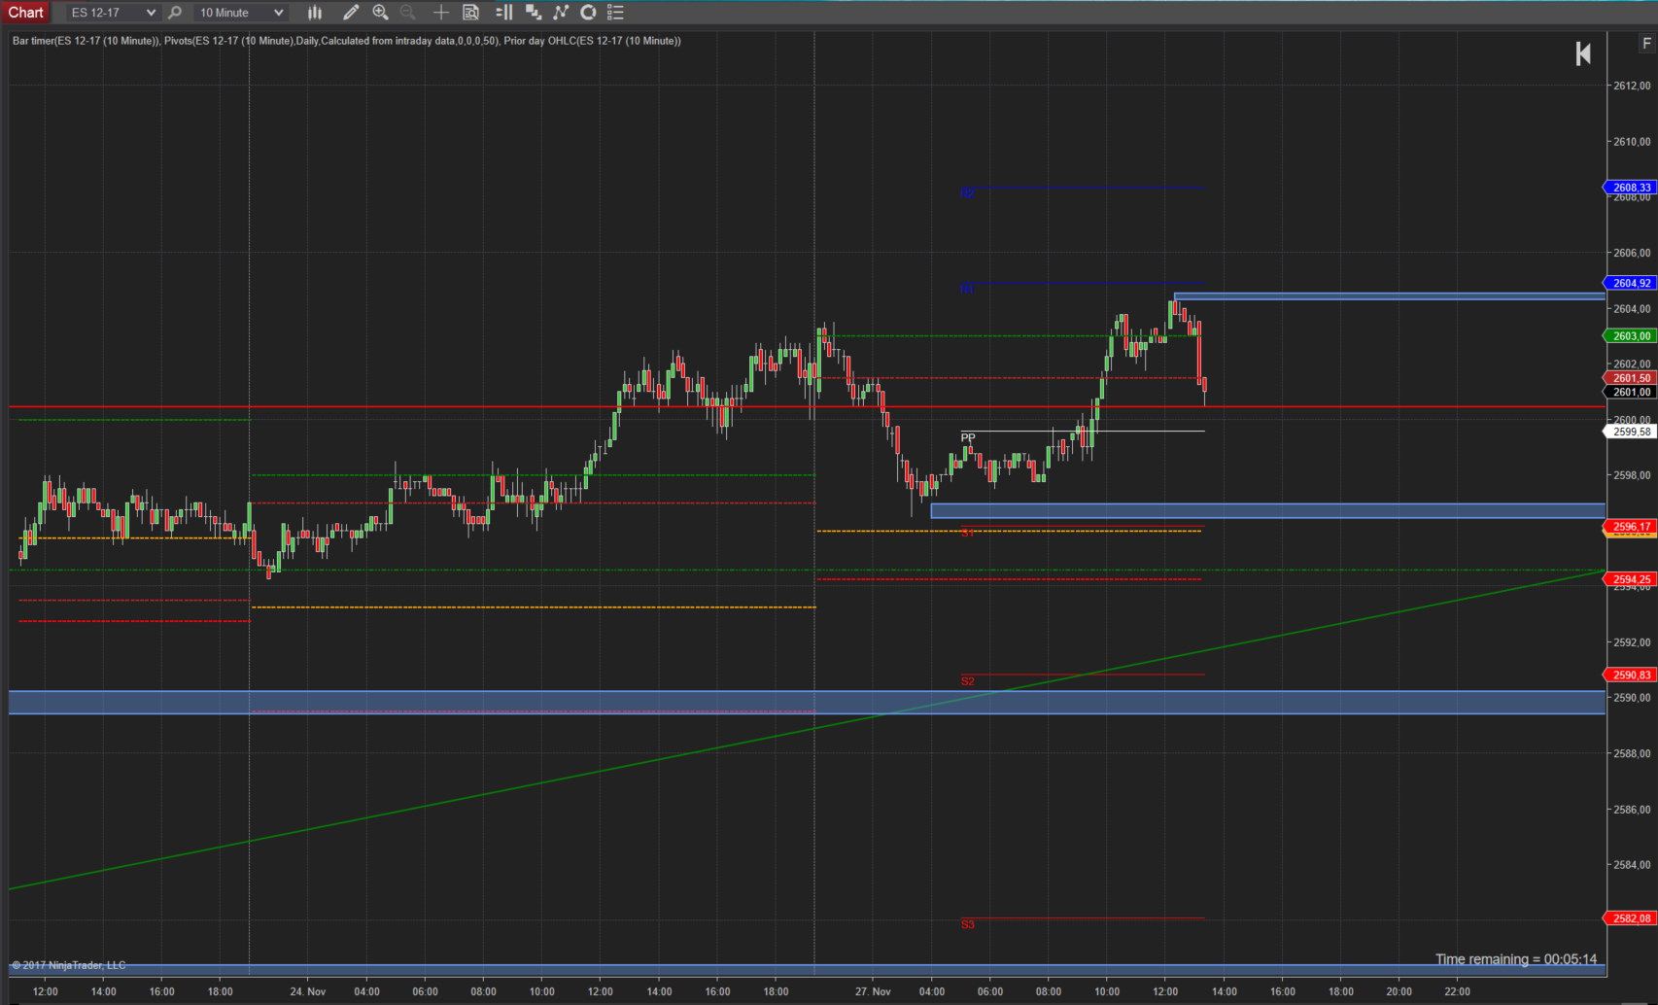Click the 2584,00 price axis label
Image resolution: width=1658 pixels, height=1005 pixels.
click(x=1632, y=865)
